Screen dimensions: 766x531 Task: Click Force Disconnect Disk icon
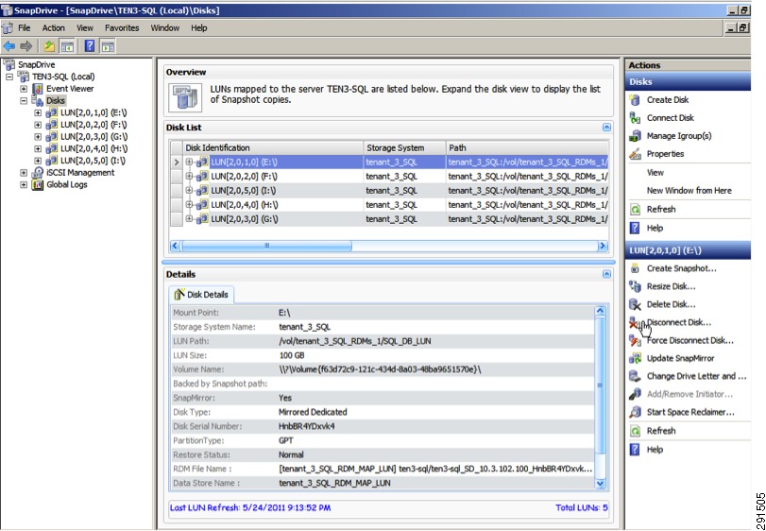coord(635,340)
